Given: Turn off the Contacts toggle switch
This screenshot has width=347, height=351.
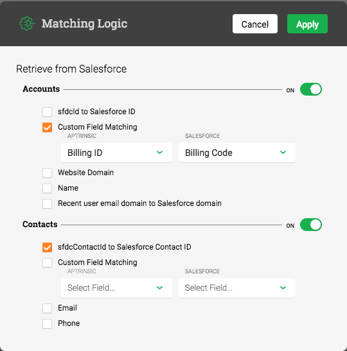Looking at the screenshot, I should [x=311, y=225].
